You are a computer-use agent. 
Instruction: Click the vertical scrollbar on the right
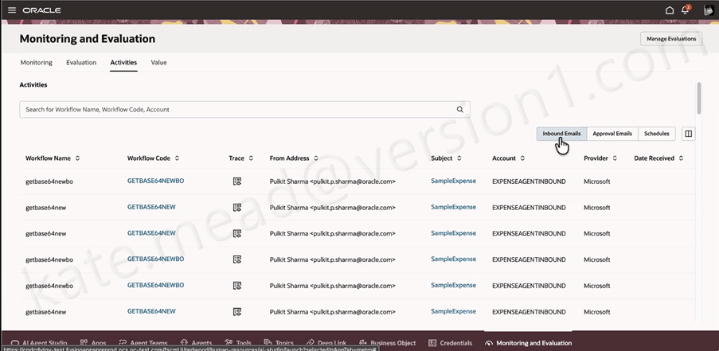(x=699, y=98)
